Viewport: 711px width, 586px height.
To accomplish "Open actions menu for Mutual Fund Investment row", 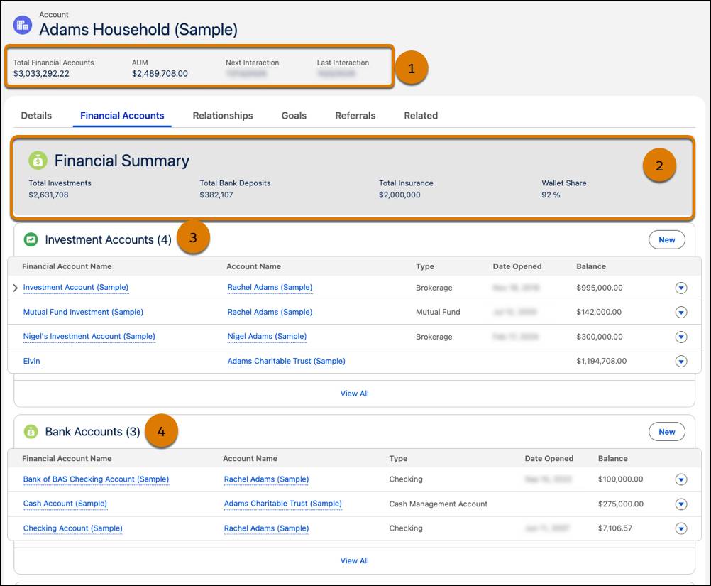I will pos(680,312).
